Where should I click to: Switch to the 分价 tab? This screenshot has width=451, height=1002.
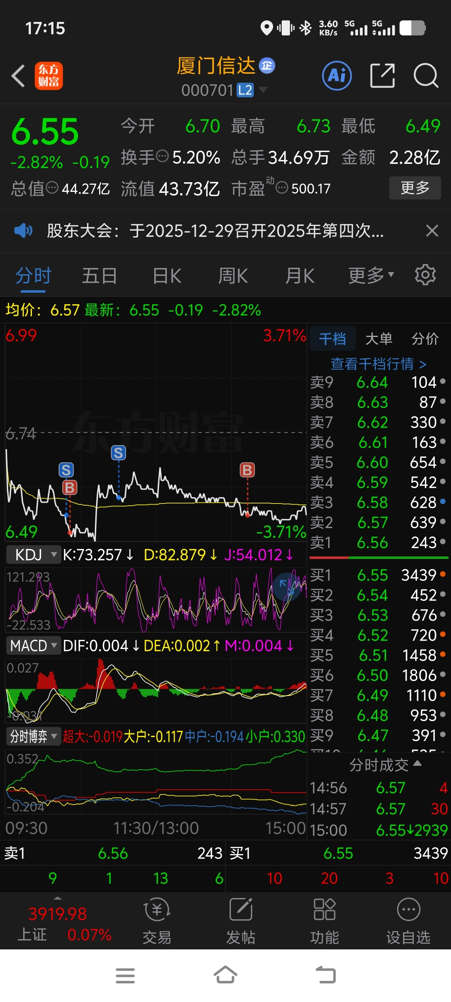(x=425, y=339)
